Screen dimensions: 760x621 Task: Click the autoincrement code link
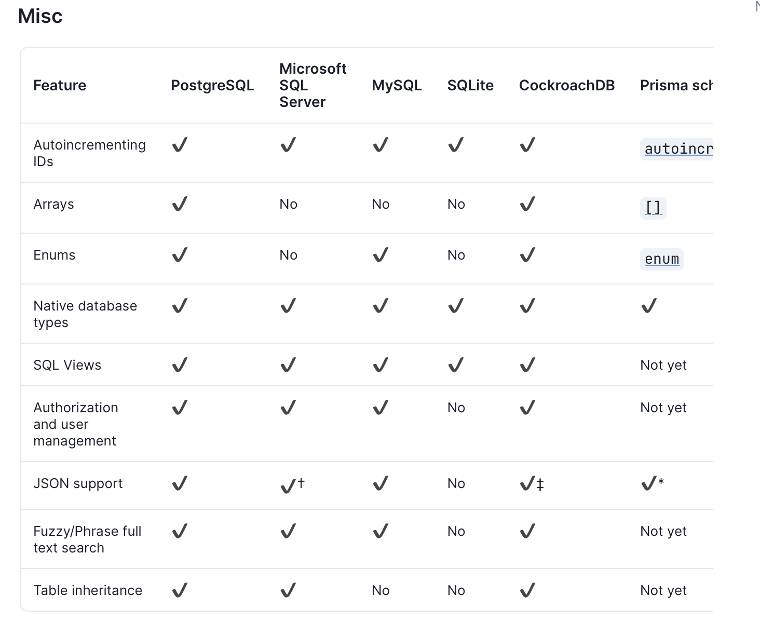(678, 149)
